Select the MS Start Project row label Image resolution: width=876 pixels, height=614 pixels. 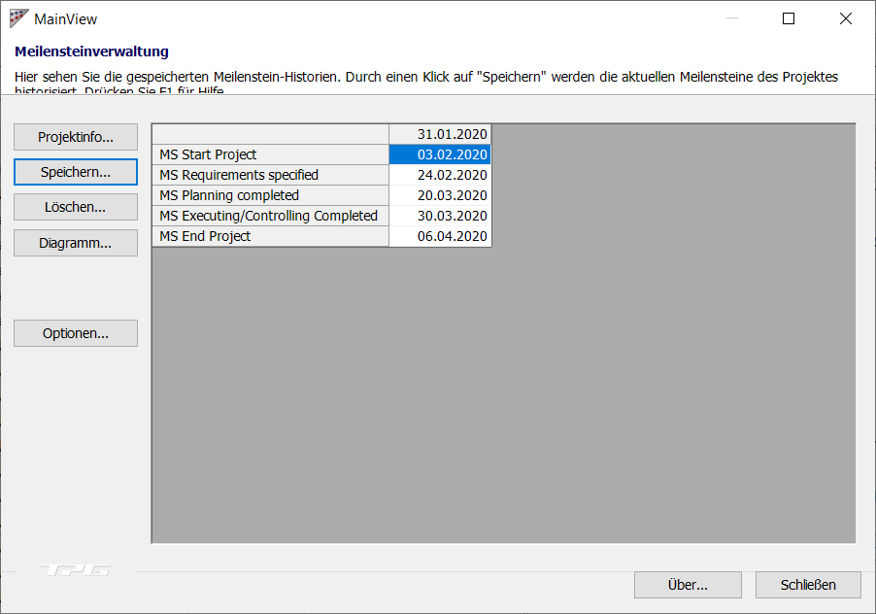[270, 154]
